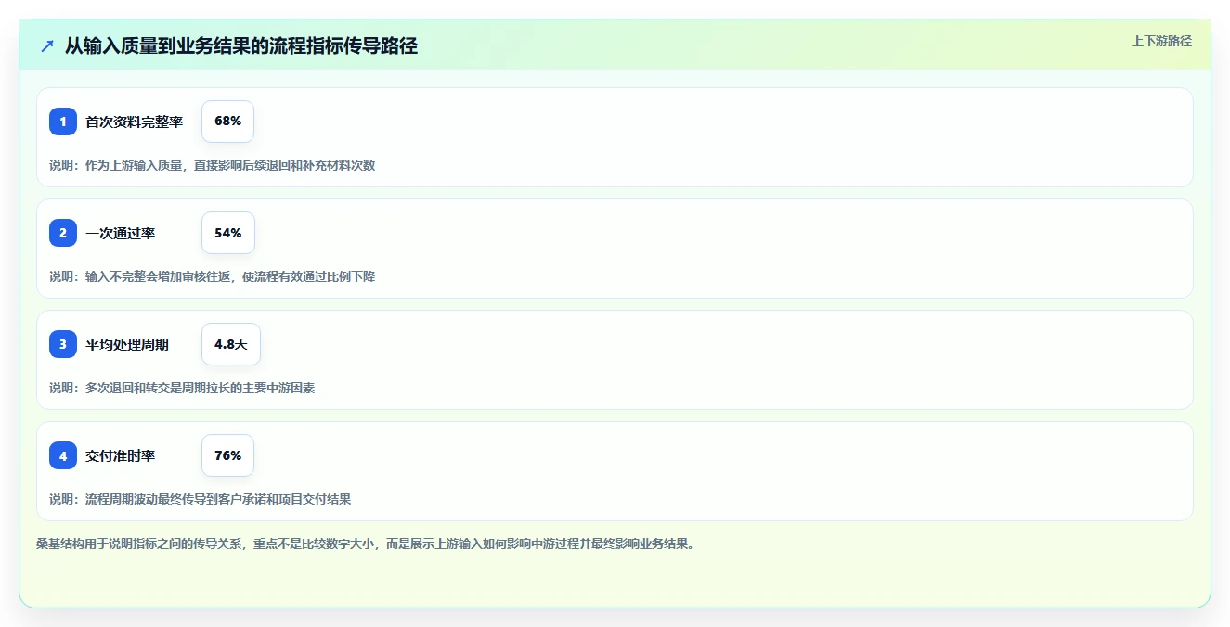
Task: Click the description starting 说明：多次退回和转交
Action: tap(182, 388)
